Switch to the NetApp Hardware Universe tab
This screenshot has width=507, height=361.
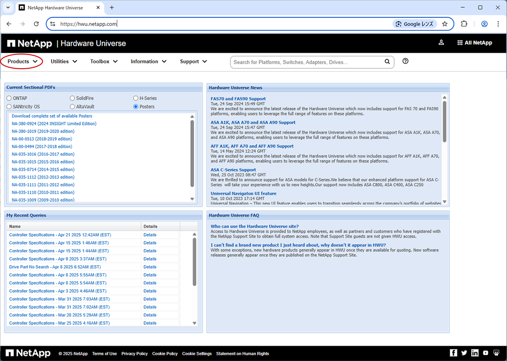[59, 7]
